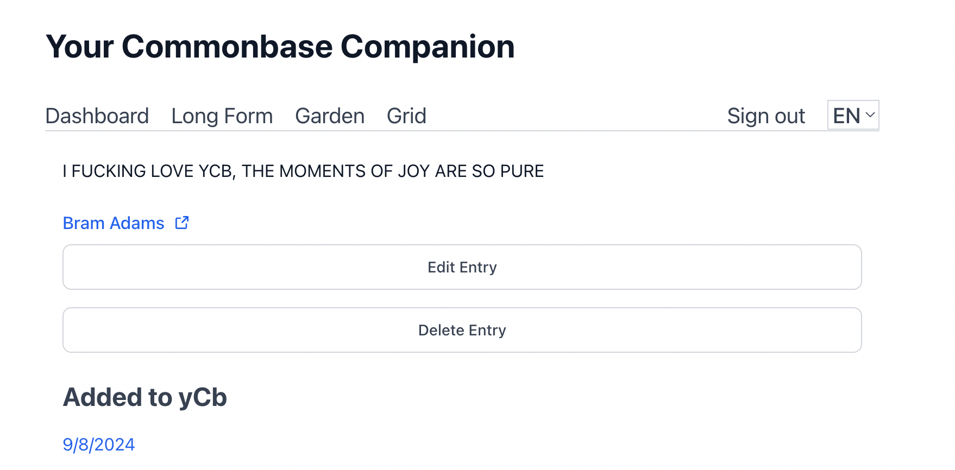Sign out of the account
The width and height of the screenshot is (955, 470).
click(766, 116)
